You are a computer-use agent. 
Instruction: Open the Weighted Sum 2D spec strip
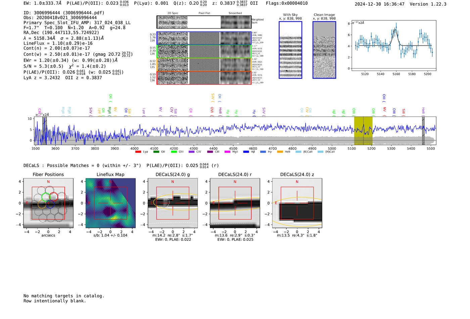204,22
